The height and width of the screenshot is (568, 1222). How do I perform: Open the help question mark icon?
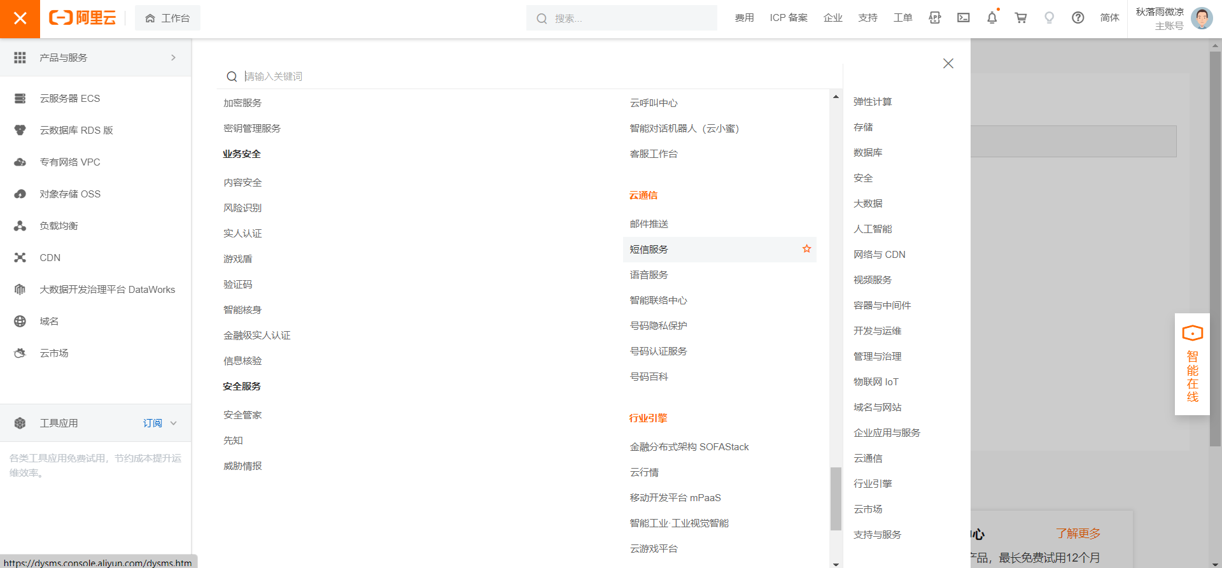1078,18
